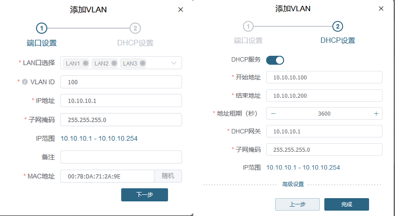The height and width of the screenshot is (216, 395).
Task: Generate a MAC address with 随机 button
Action: pos(168,176)
